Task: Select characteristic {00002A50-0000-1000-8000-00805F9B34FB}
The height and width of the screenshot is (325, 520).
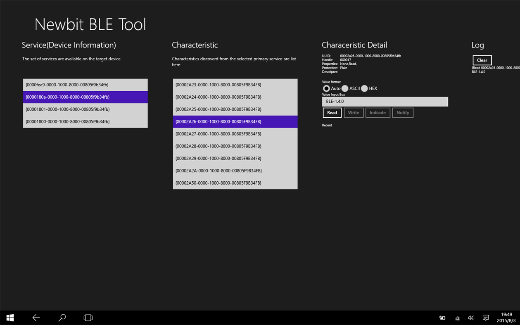Action: (235, 183)
